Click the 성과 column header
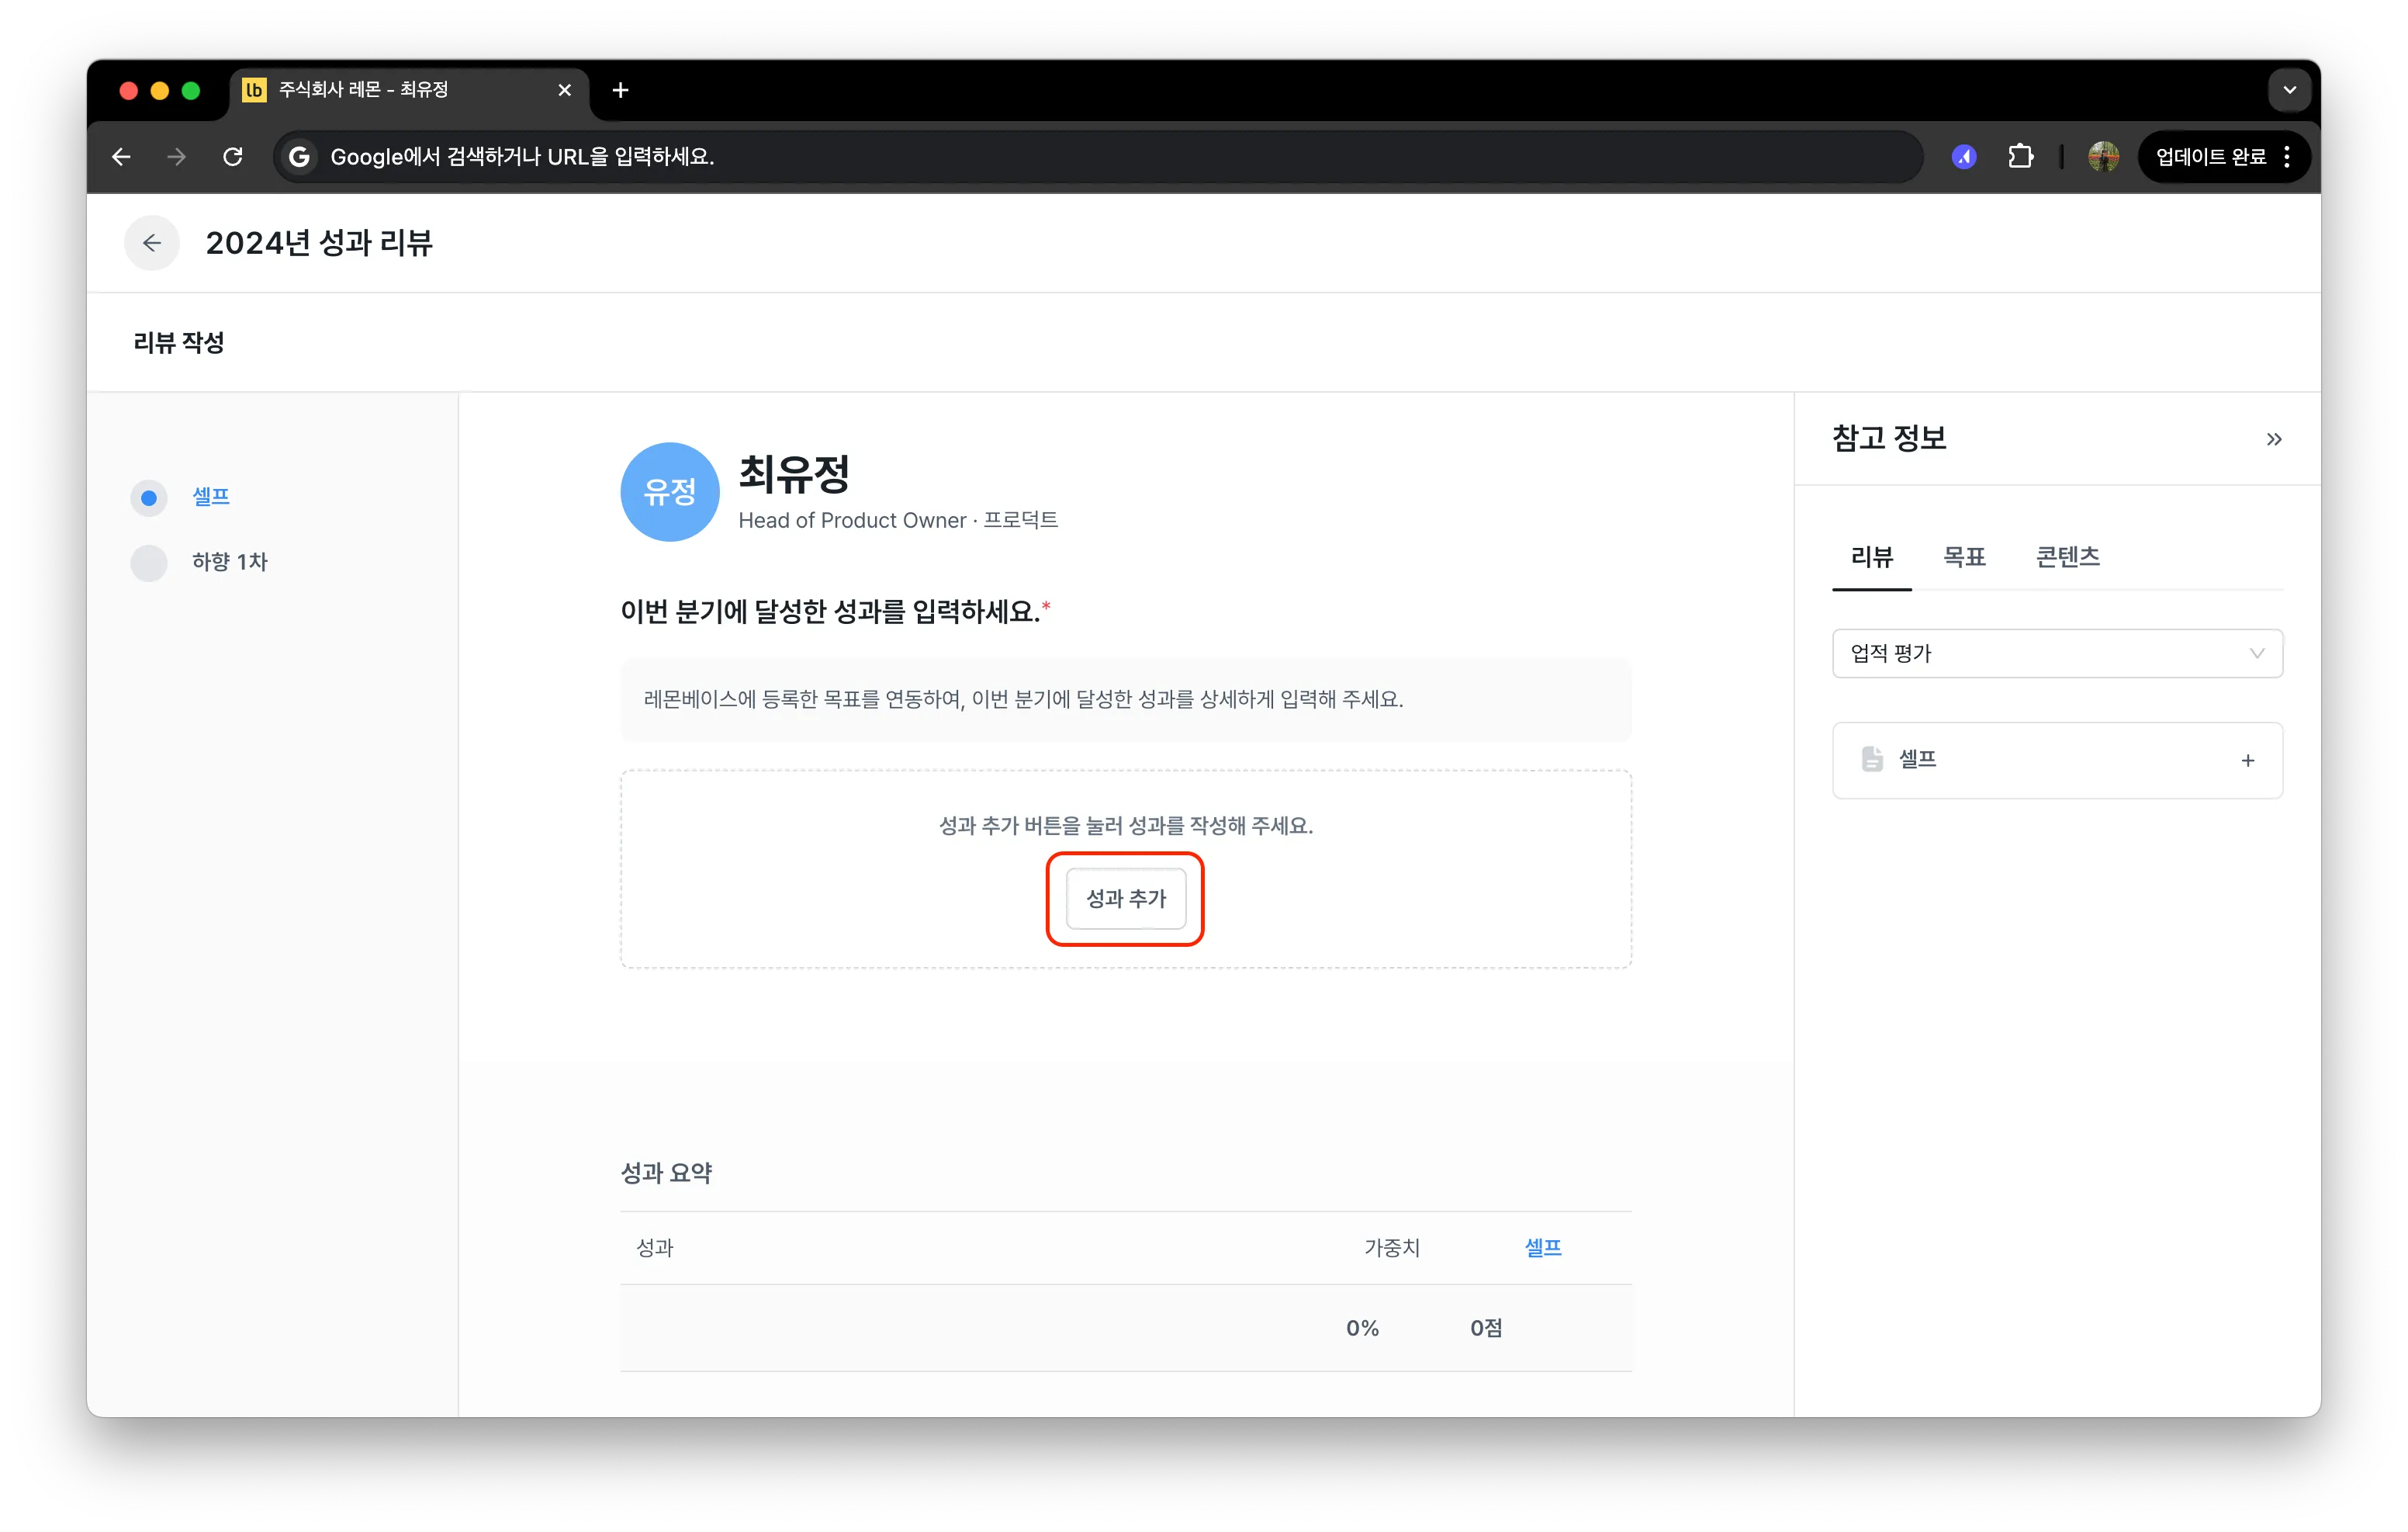The width and height of the screenshot is (2408, 1532). click(x=655, y=1248)
